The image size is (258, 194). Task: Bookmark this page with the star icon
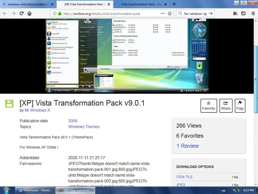pos(170,13)
